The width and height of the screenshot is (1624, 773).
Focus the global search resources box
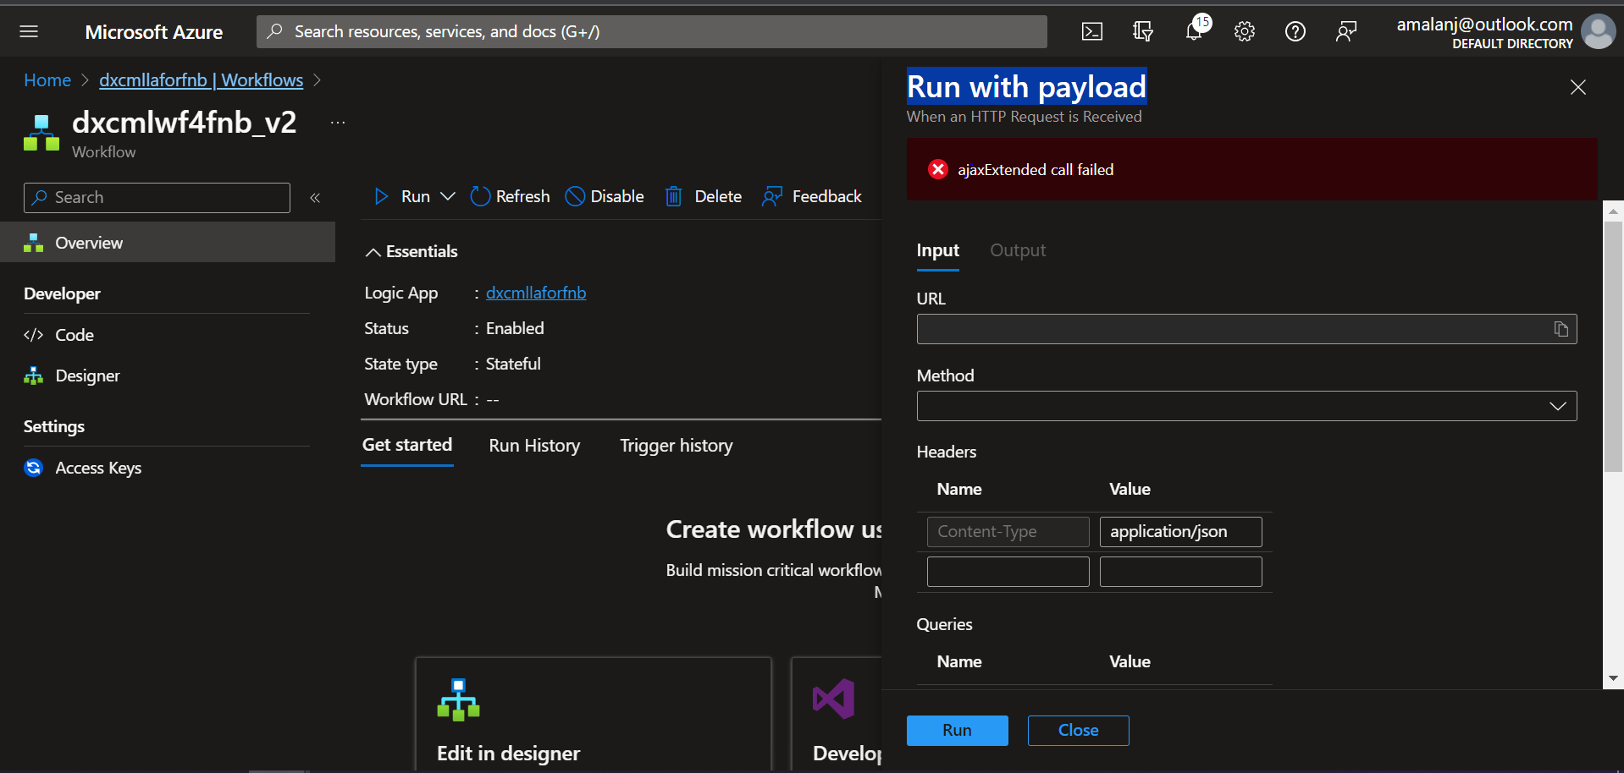[652, 31]
